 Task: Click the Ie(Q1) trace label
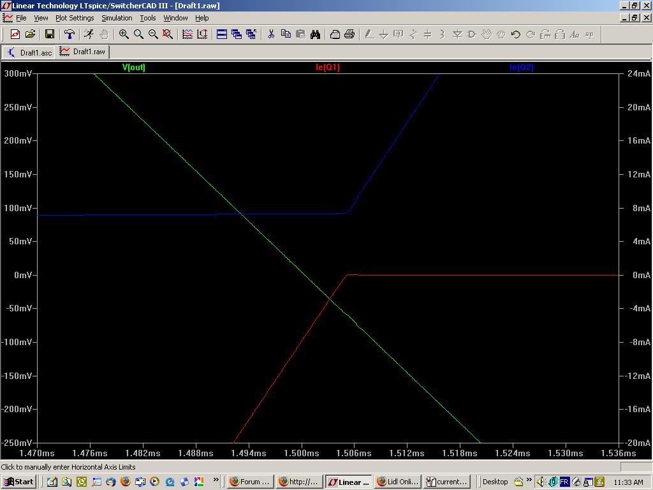[x=328, y=68]
